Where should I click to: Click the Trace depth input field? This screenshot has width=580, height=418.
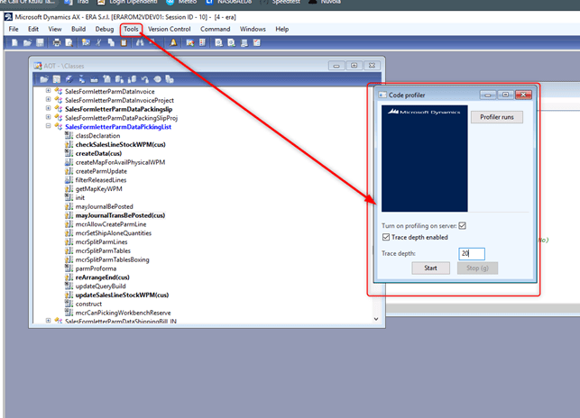[x=471, y=253]
